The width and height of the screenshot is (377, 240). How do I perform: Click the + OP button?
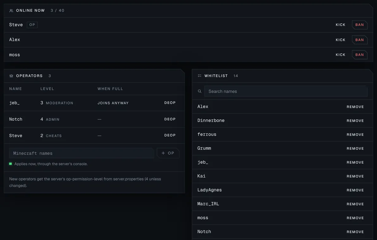(x=168, y=153)
